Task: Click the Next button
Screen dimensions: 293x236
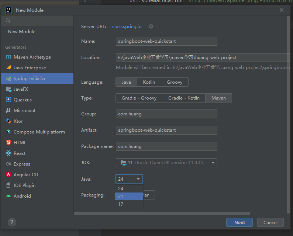Action: point(239,222)
